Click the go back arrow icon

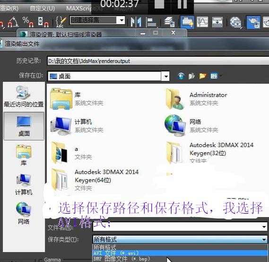pos(181,76)
